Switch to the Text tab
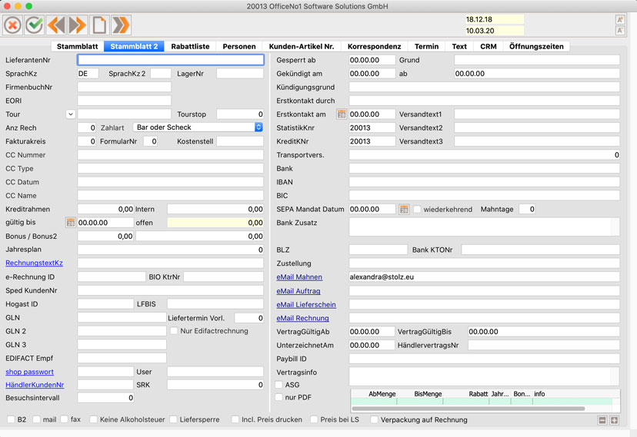This screenshot has width=637, height=437. coord(459,46)
